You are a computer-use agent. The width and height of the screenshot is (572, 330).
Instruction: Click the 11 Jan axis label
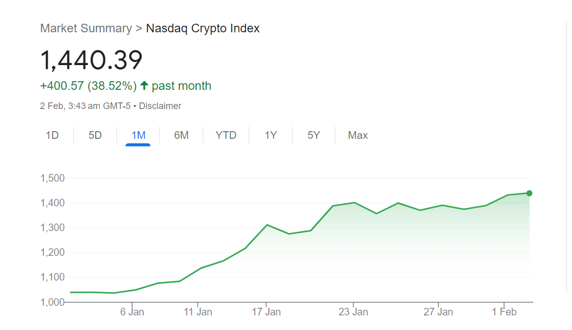[198, 312]
